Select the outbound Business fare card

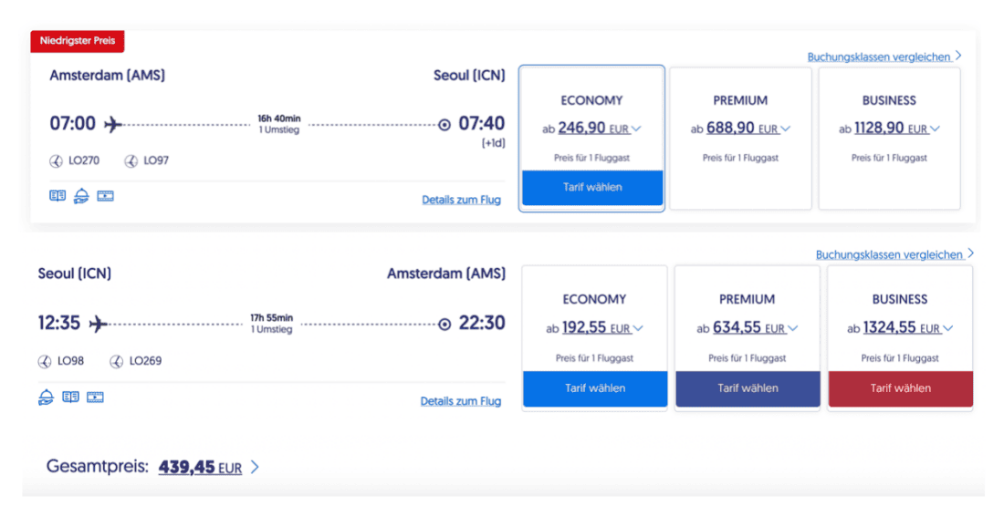click(889, 139)
